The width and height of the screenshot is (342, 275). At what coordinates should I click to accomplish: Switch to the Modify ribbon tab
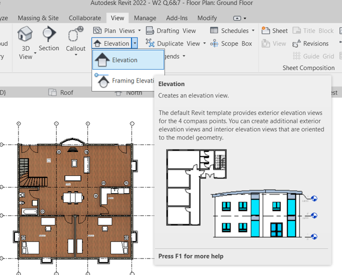207,18
